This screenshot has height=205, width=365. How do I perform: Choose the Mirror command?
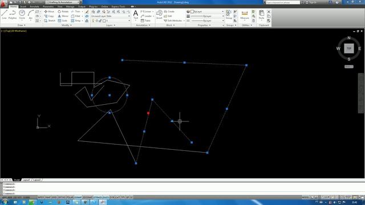point(63,16)
